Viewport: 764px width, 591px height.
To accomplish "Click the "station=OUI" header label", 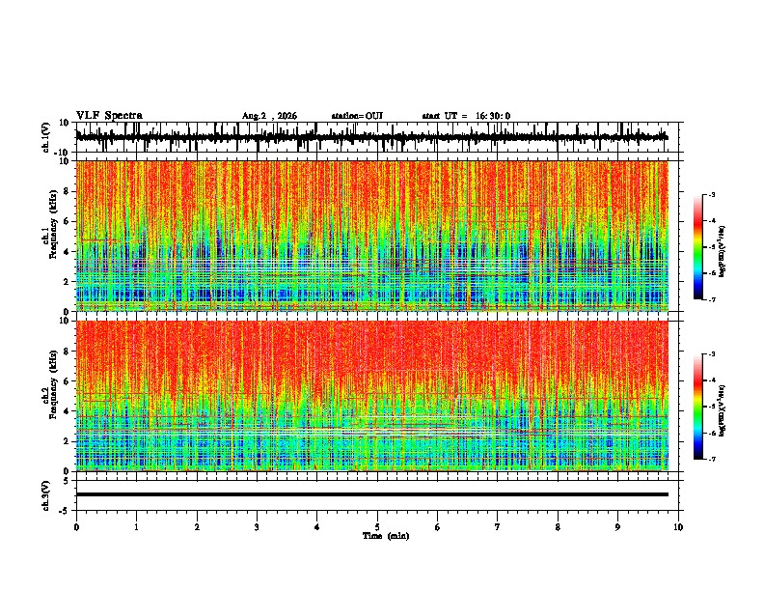I will pyautogui.click(x=357, y=116).
